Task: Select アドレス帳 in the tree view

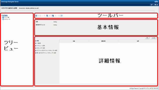Action: click(6, 17)
